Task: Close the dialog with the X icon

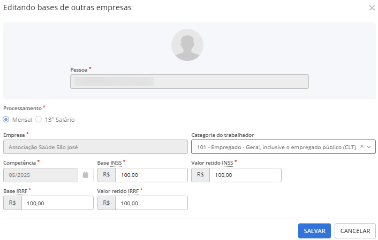Action: [372, 8]
